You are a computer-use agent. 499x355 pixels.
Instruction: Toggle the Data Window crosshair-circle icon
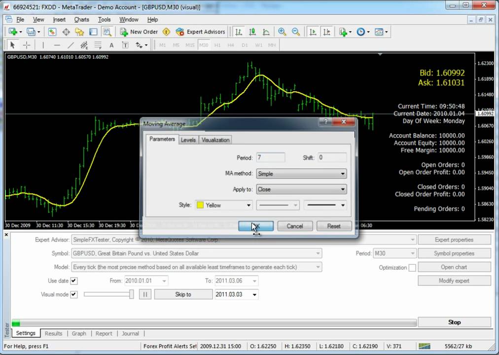(66, 32)
